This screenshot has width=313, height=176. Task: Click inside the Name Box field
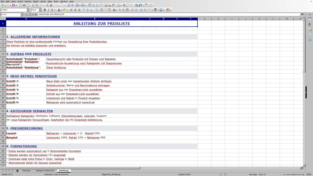10,14
